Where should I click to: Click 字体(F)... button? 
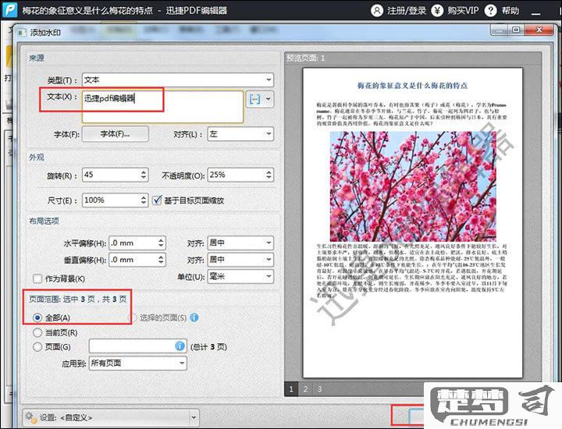pos(115,134)
